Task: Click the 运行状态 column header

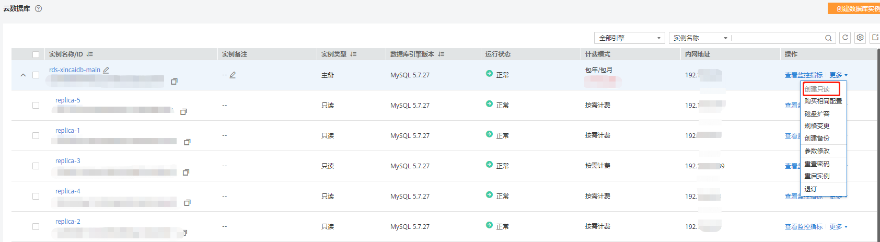Action: [498, 54]
